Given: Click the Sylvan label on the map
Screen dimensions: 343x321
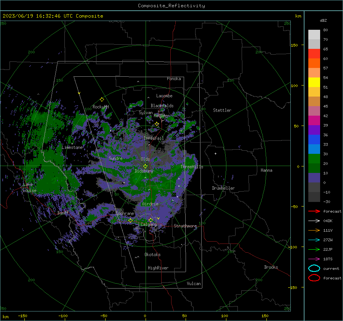Looking at the screenshot, I should (x=146, y=113).
